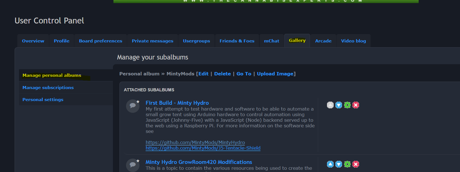Screen dimensions: 460x172
Task: Click green gear icon for First Build subalbum
Action: pos(347,105)
